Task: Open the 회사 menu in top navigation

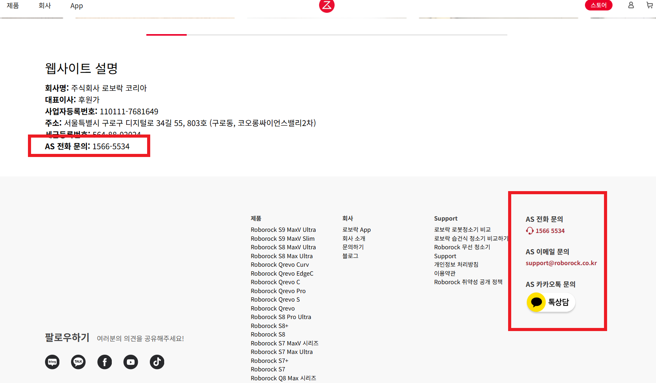Action: [45, 5]
